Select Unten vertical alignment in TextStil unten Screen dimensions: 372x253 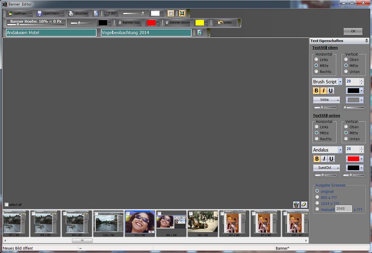(346, 139)
